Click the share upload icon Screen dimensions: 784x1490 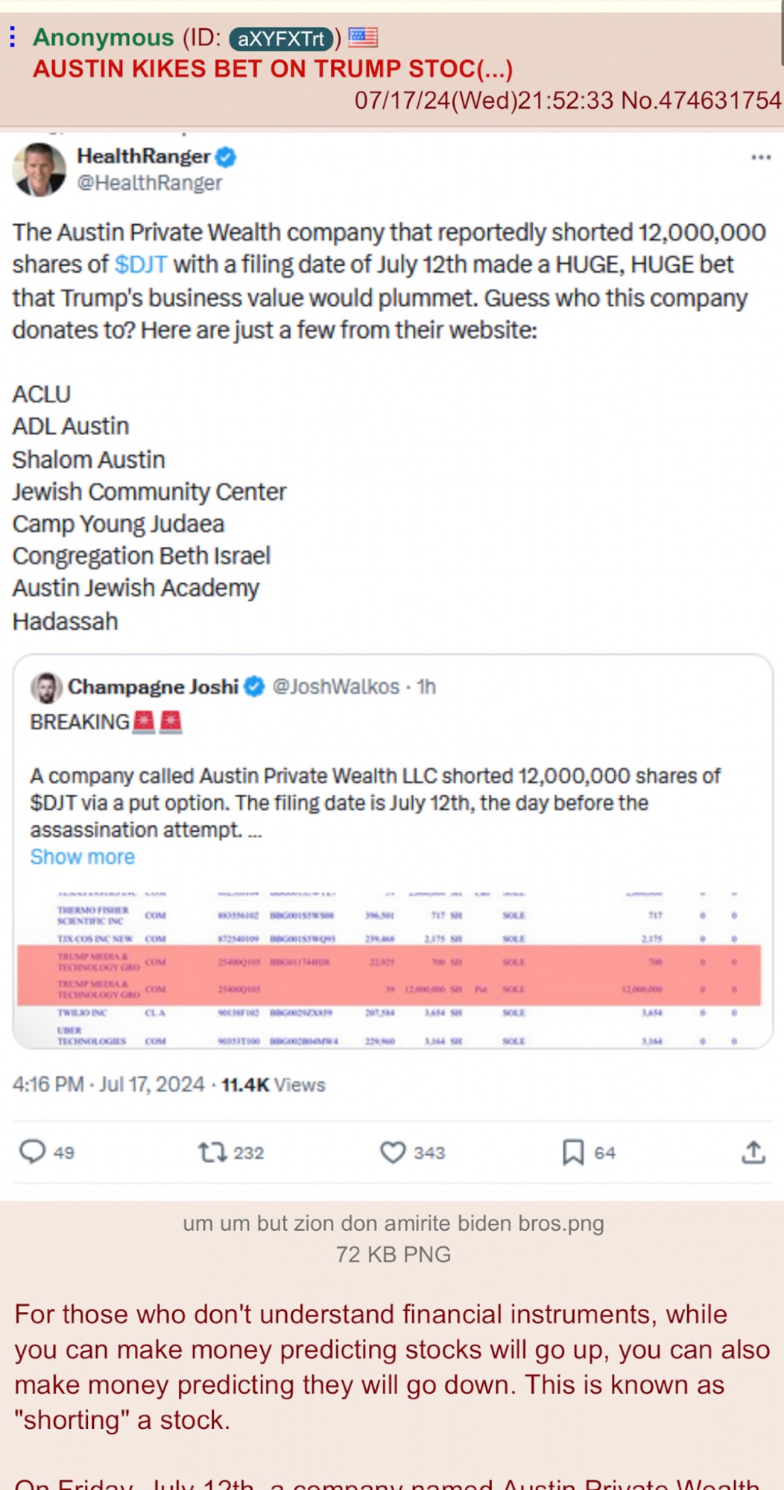tap(753, 1153)
